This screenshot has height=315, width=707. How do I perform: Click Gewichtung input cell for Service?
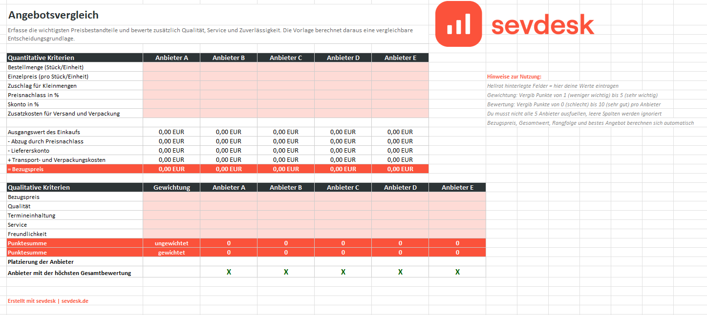click(171, 224)
